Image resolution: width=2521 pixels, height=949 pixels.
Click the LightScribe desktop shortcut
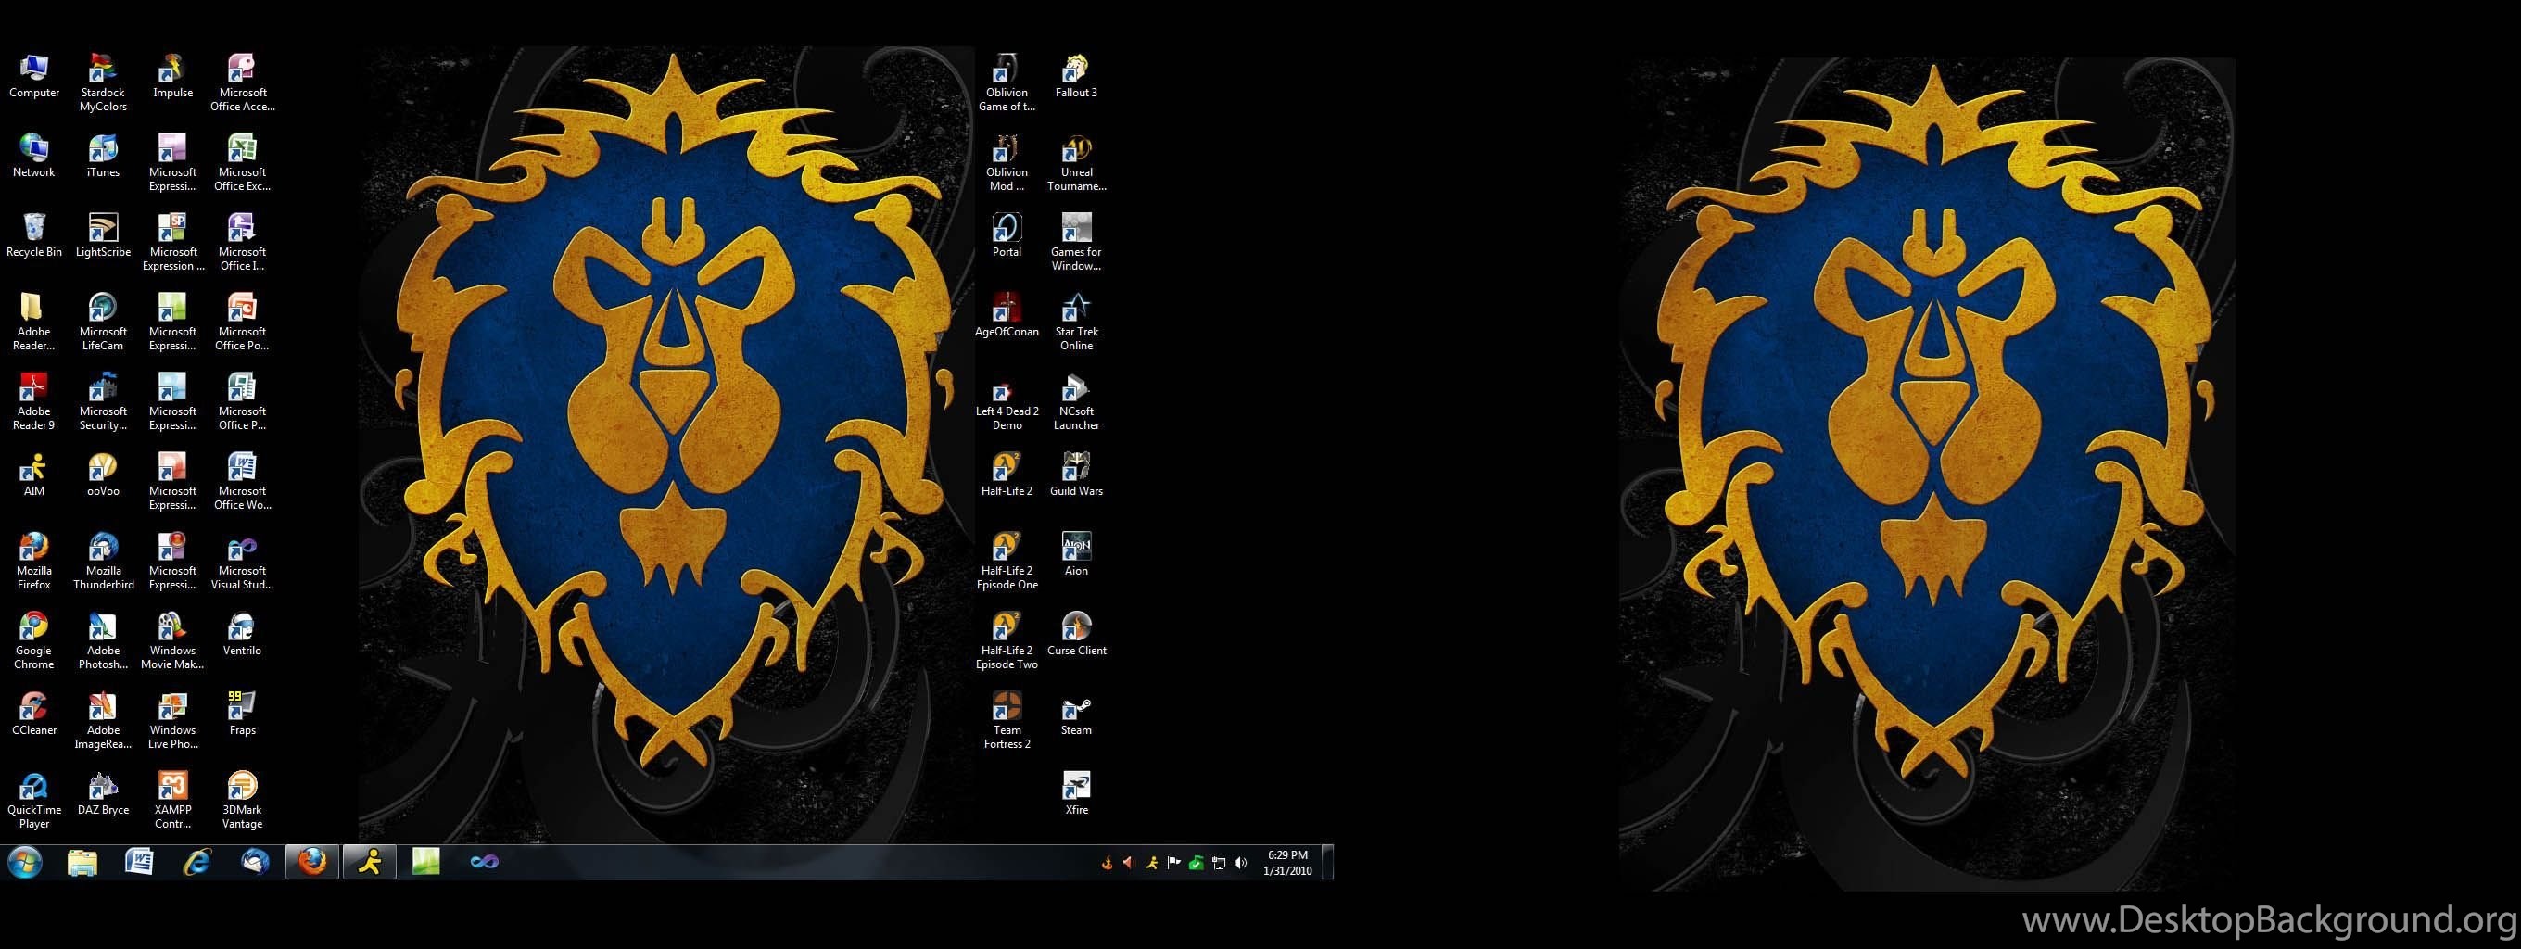click(103, 235)
